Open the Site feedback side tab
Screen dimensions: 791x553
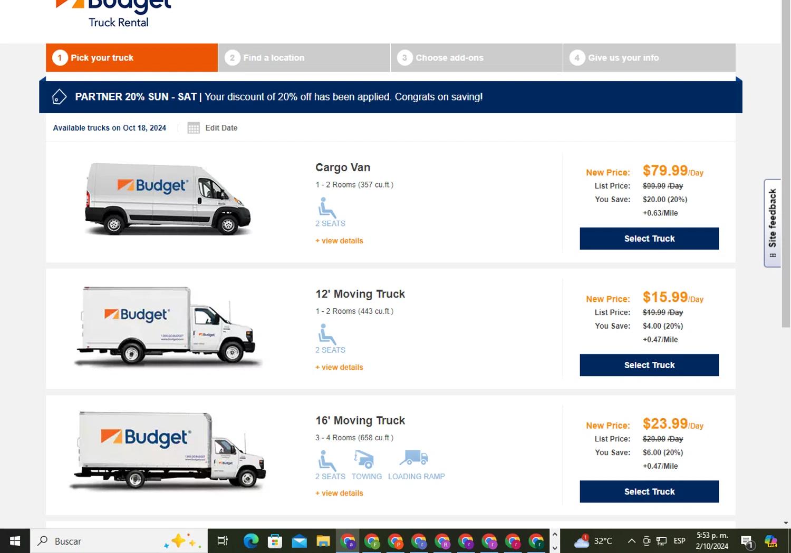tap(773, 223)
